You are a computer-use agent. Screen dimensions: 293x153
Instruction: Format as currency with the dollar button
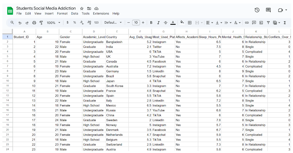[x=67, y=22]
